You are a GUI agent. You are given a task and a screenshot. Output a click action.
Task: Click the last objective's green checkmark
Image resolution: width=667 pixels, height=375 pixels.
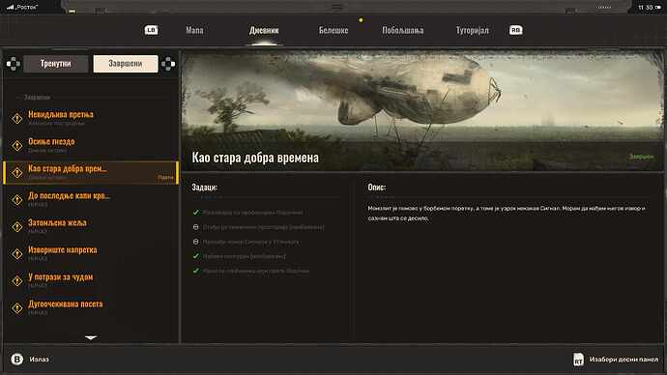point(196,271)
